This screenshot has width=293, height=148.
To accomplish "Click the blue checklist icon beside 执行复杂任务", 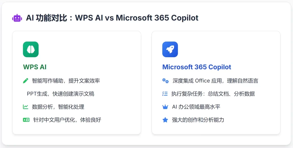I will (165, 94).
